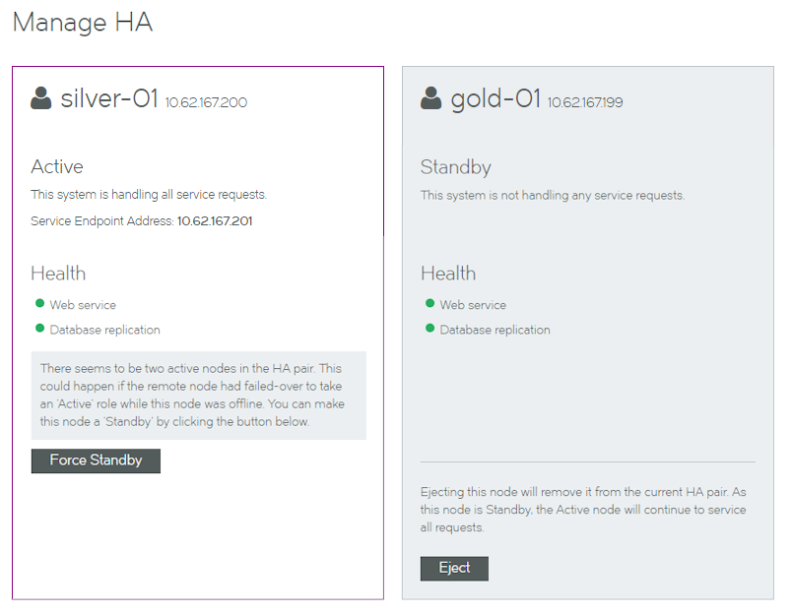791x614 pixels.
Task: Click silver-01 Database replication status dot
Action: (x=39, y=329)
